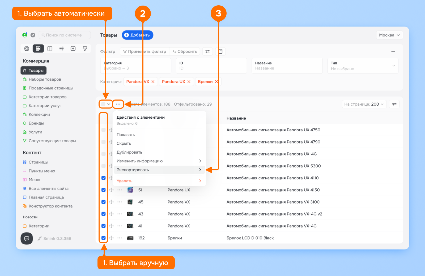Click product thumbnail of Брелок LCD row

pyautogui.click(x=130, y=238)
